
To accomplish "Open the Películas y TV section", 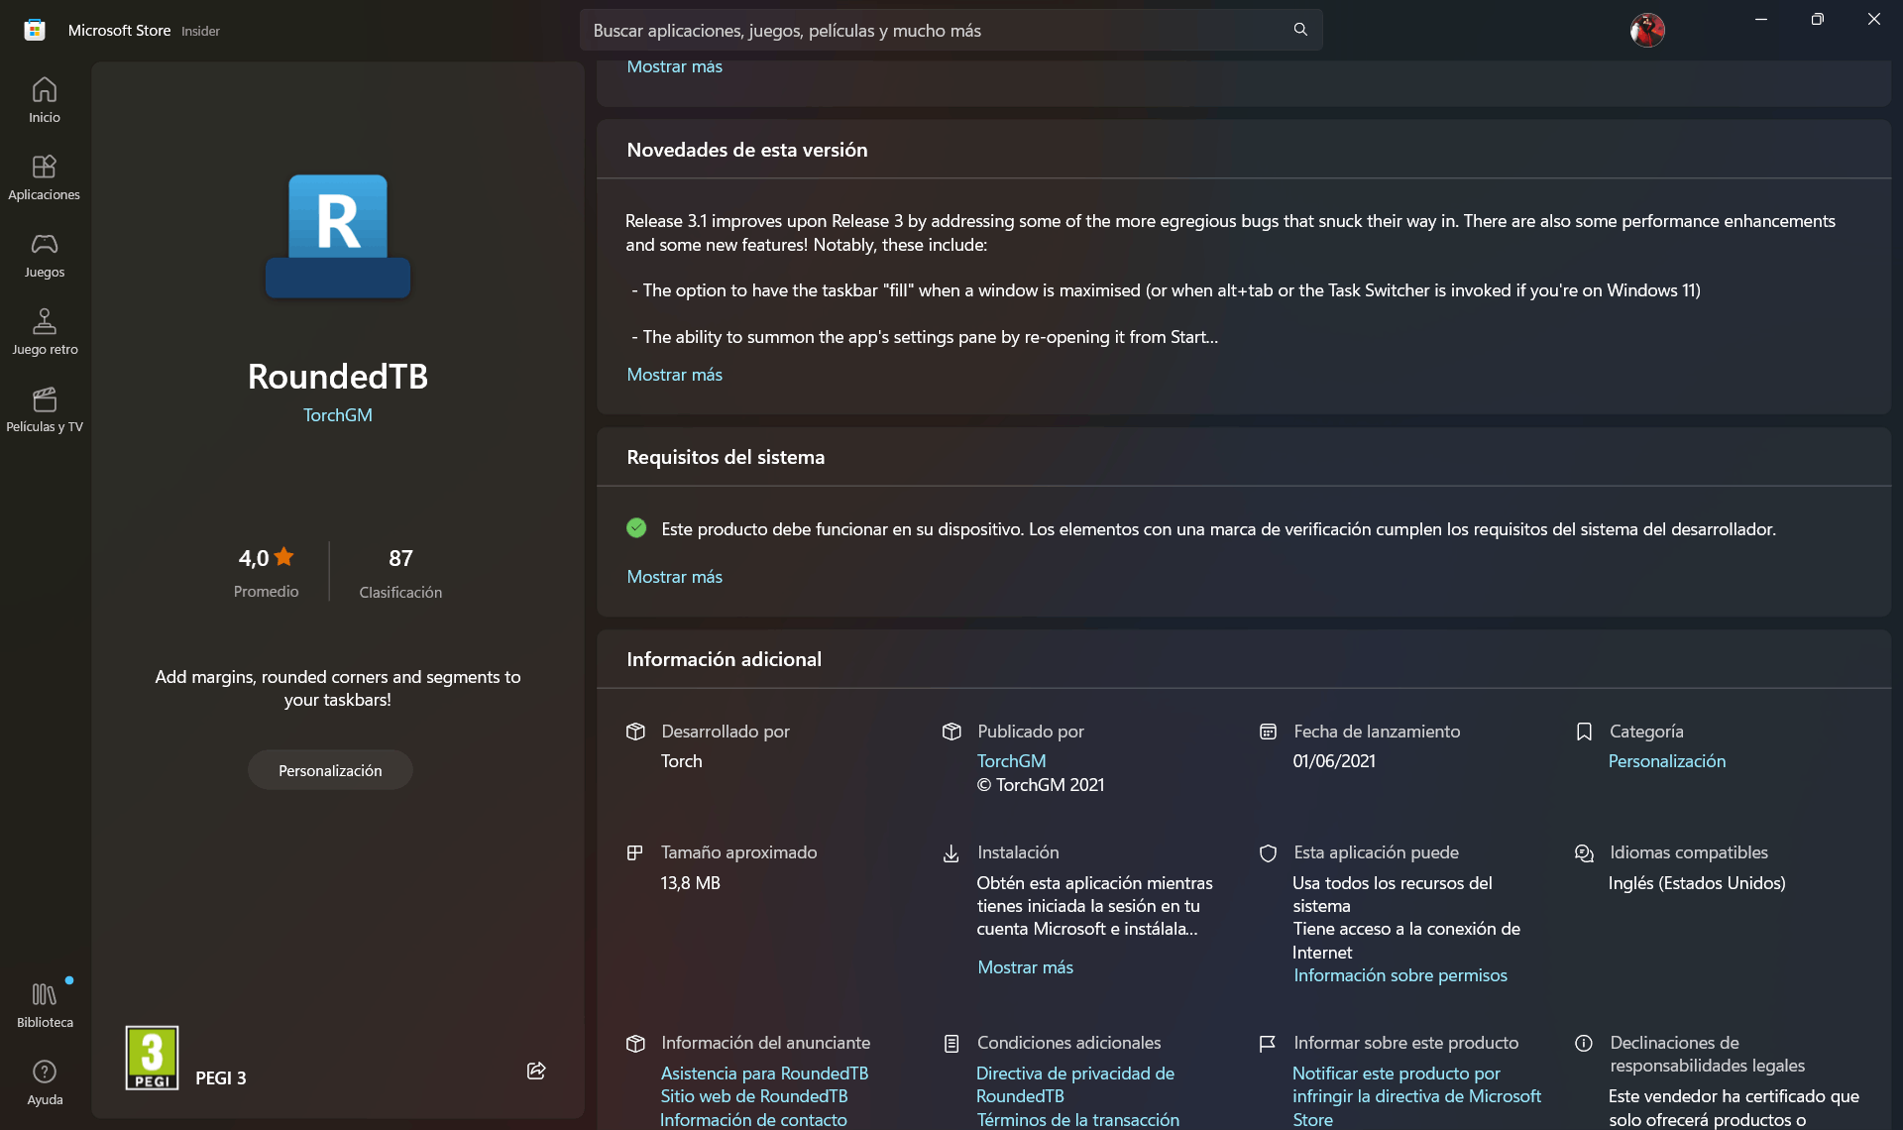I will coord(44,409).
